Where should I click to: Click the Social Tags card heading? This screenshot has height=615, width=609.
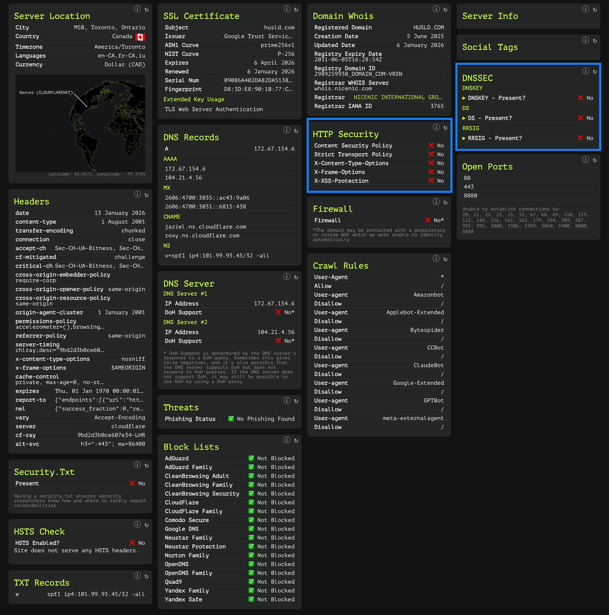[490, 47]
